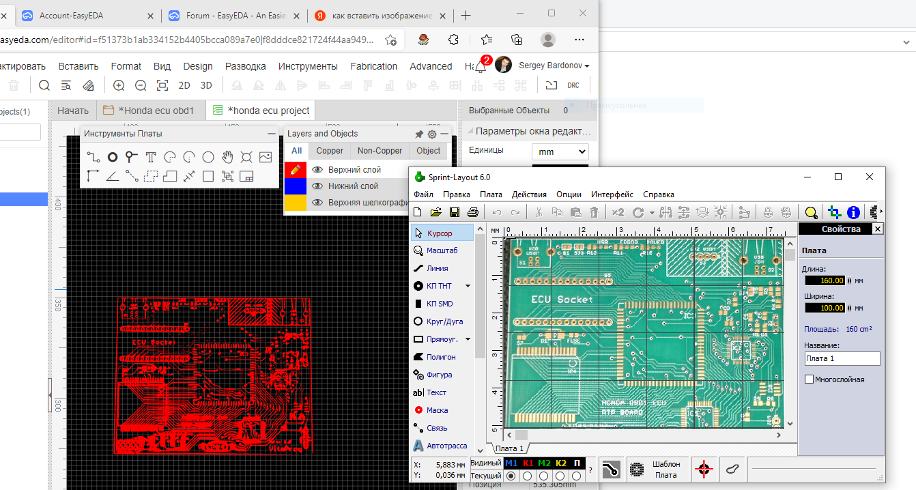Image resolution: width=916 pixels, height=490 pixels.
Task: Enable the Многослойная checkbox
Action: 810,379
